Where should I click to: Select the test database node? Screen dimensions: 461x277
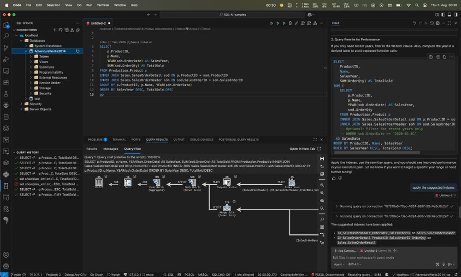click(37, 98)
